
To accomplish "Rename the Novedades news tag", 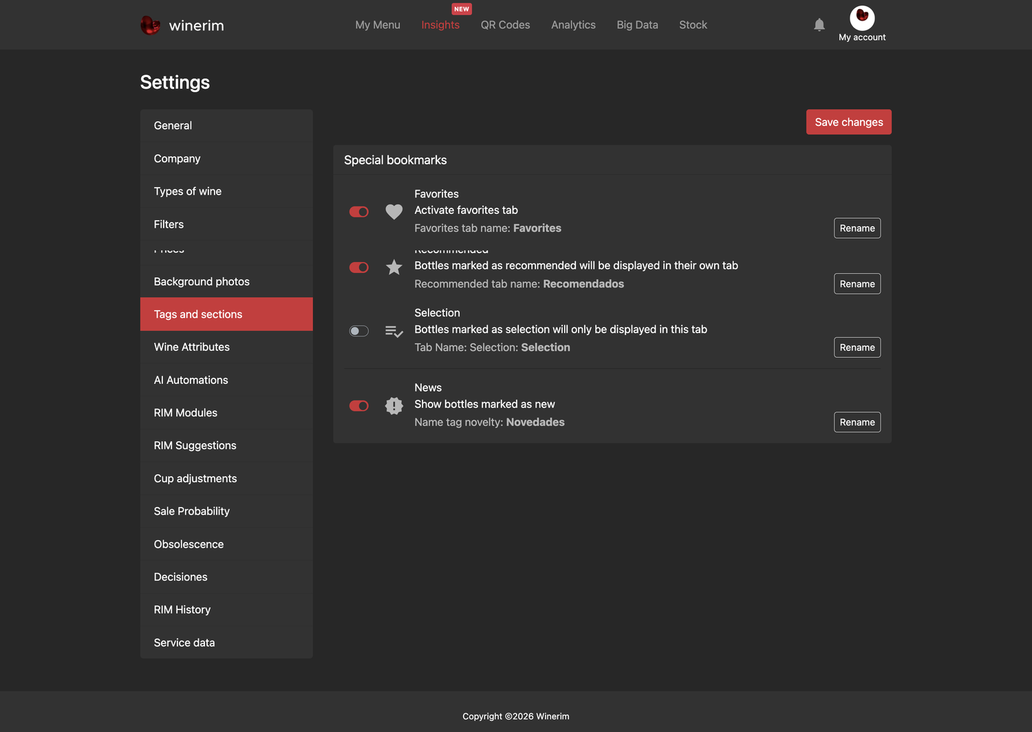I will 857,422.
